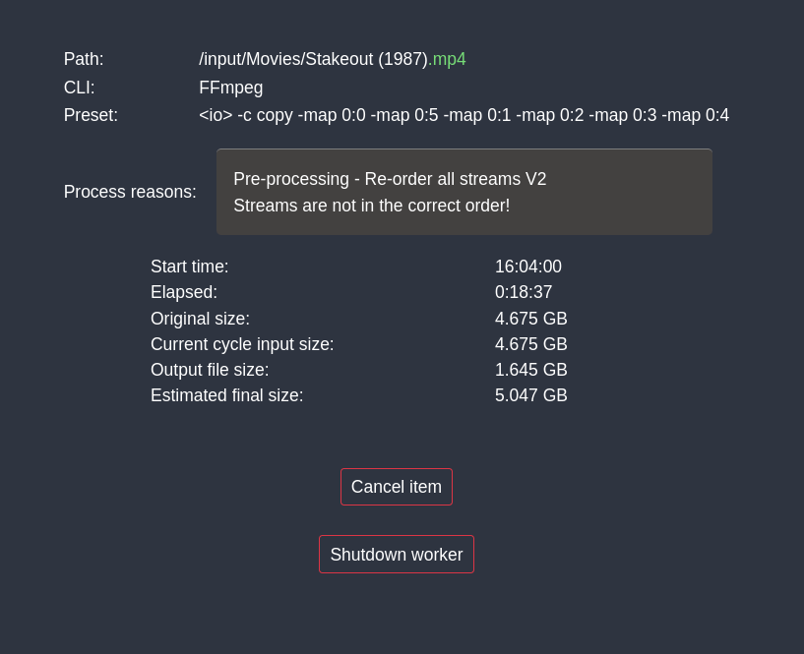Click the Start time label

pyautogui.click(x=189, y=267)
